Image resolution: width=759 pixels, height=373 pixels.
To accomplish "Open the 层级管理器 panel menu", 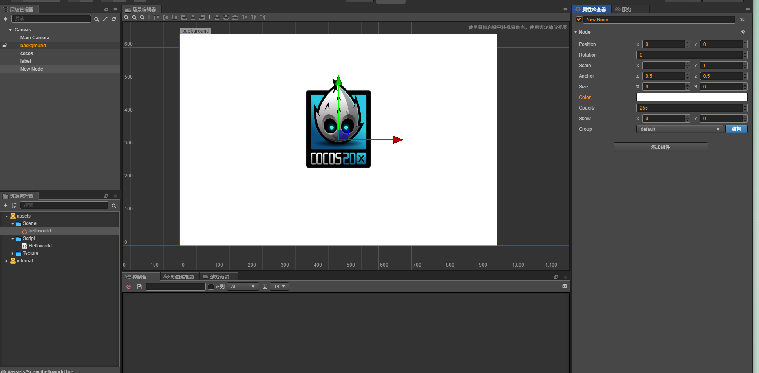I will pyautogui.click(x=115, y=9).
